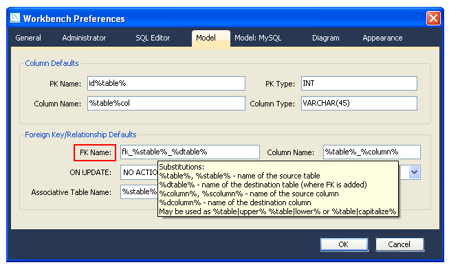Focus the PK Type field containing INT
449x278 pixels.
coord(358,83)
